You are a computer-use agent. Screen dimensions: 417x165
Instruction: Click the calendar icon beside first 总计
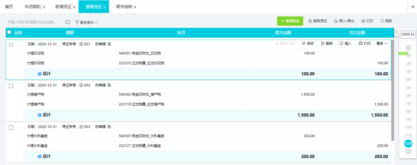tap(40, 74)
